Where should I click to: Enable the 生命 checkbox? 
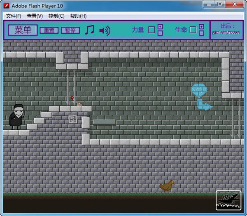click(193, 30)
